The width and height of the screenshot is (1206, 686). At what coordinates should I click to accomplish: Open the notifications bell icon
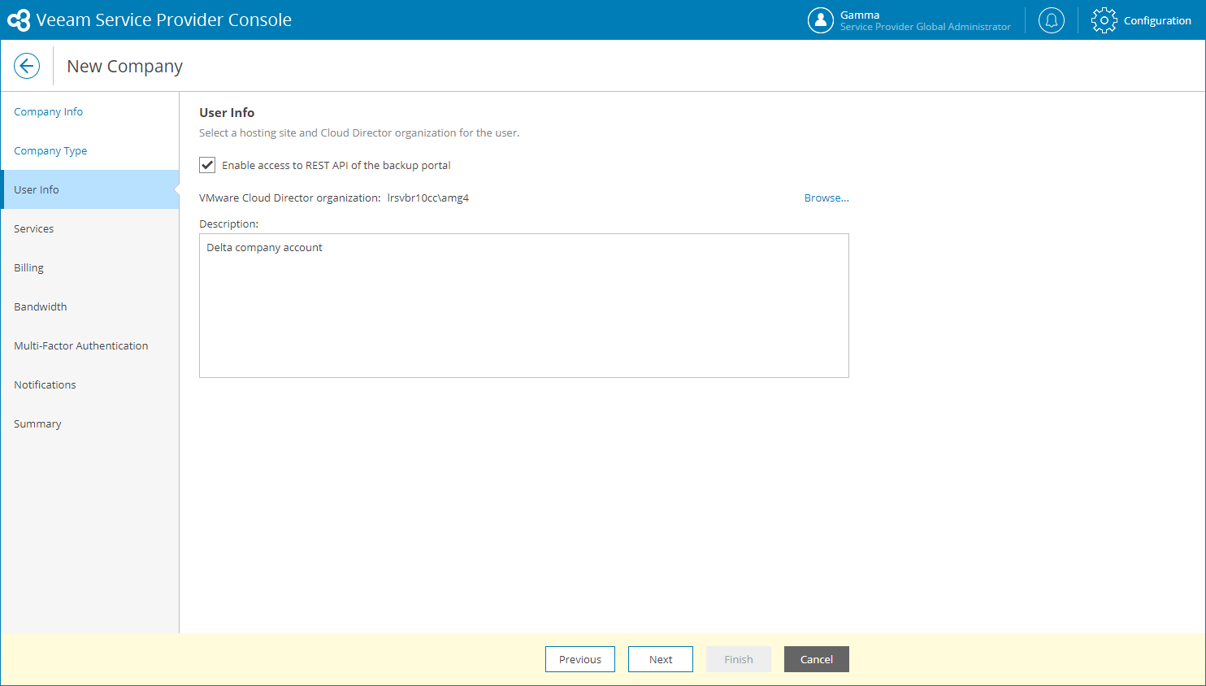pos(1052,20)
